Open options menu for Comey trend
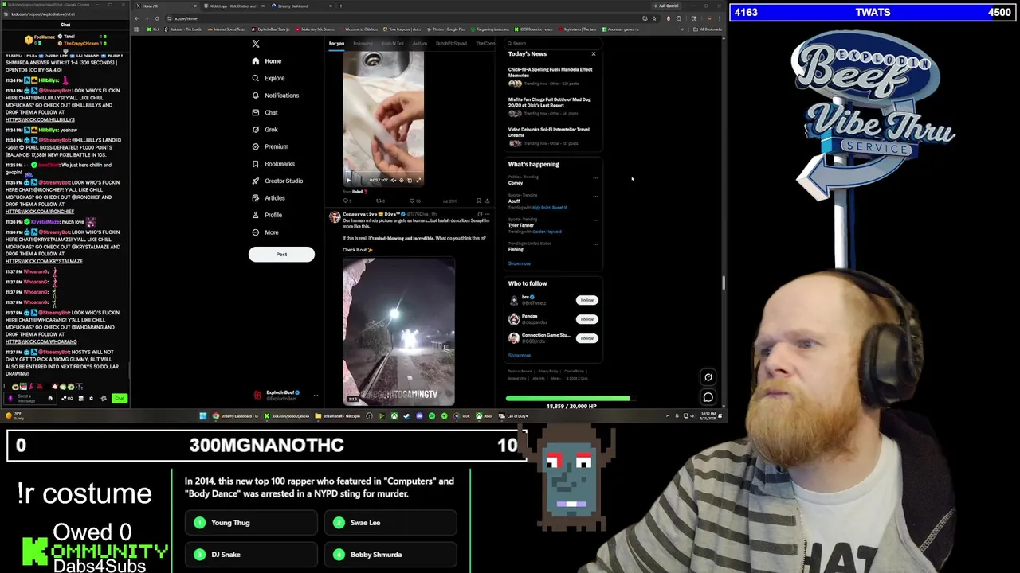Image resolution: width=1020 pixels, height=573 pixels. pos(595,179)
